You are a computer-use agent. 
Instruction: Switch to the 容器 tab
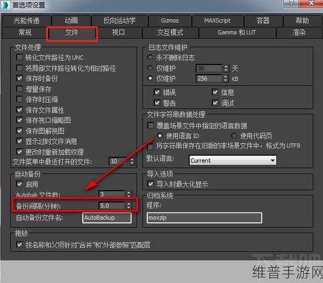[x=263, y=20]
